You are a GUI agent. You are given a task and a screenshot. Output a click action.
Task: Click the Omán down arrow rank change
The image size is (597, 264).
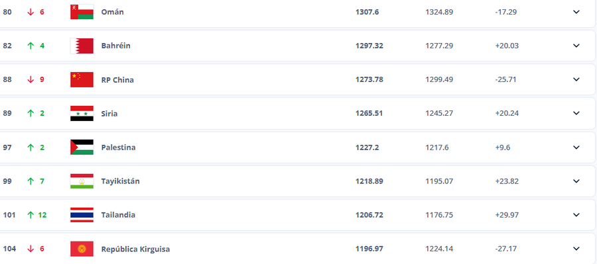point(31,12)
